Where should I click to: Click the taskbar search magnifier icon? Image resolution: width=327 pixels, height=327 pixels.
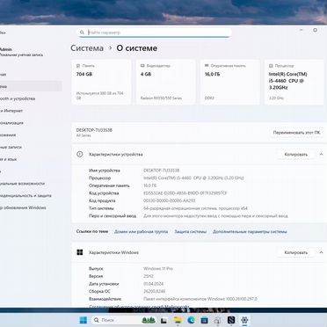click(x=97, y=320)
